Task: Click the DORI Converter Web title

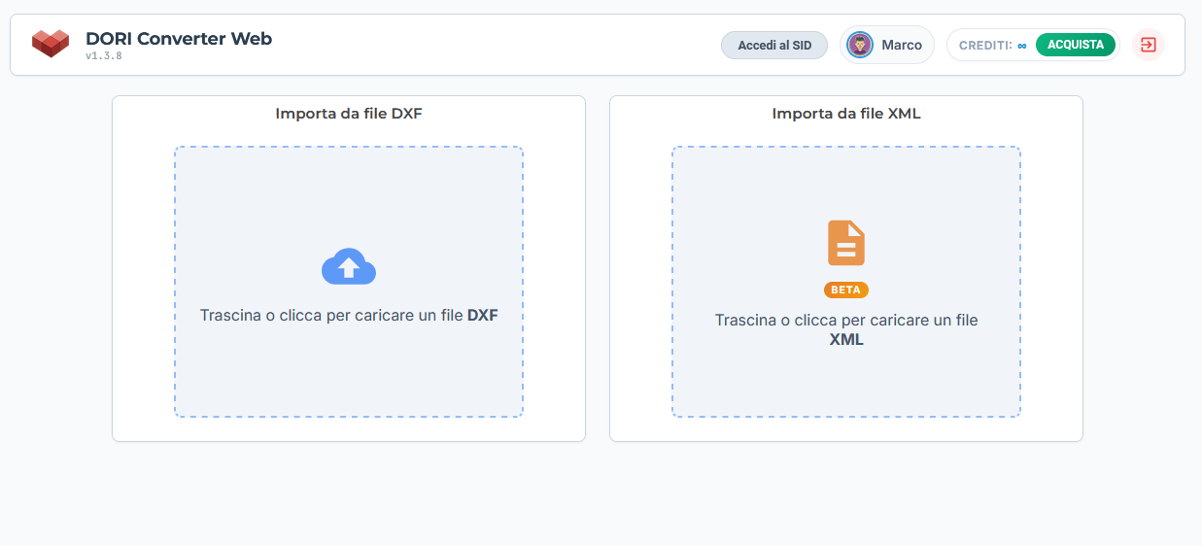Action: 179,39
